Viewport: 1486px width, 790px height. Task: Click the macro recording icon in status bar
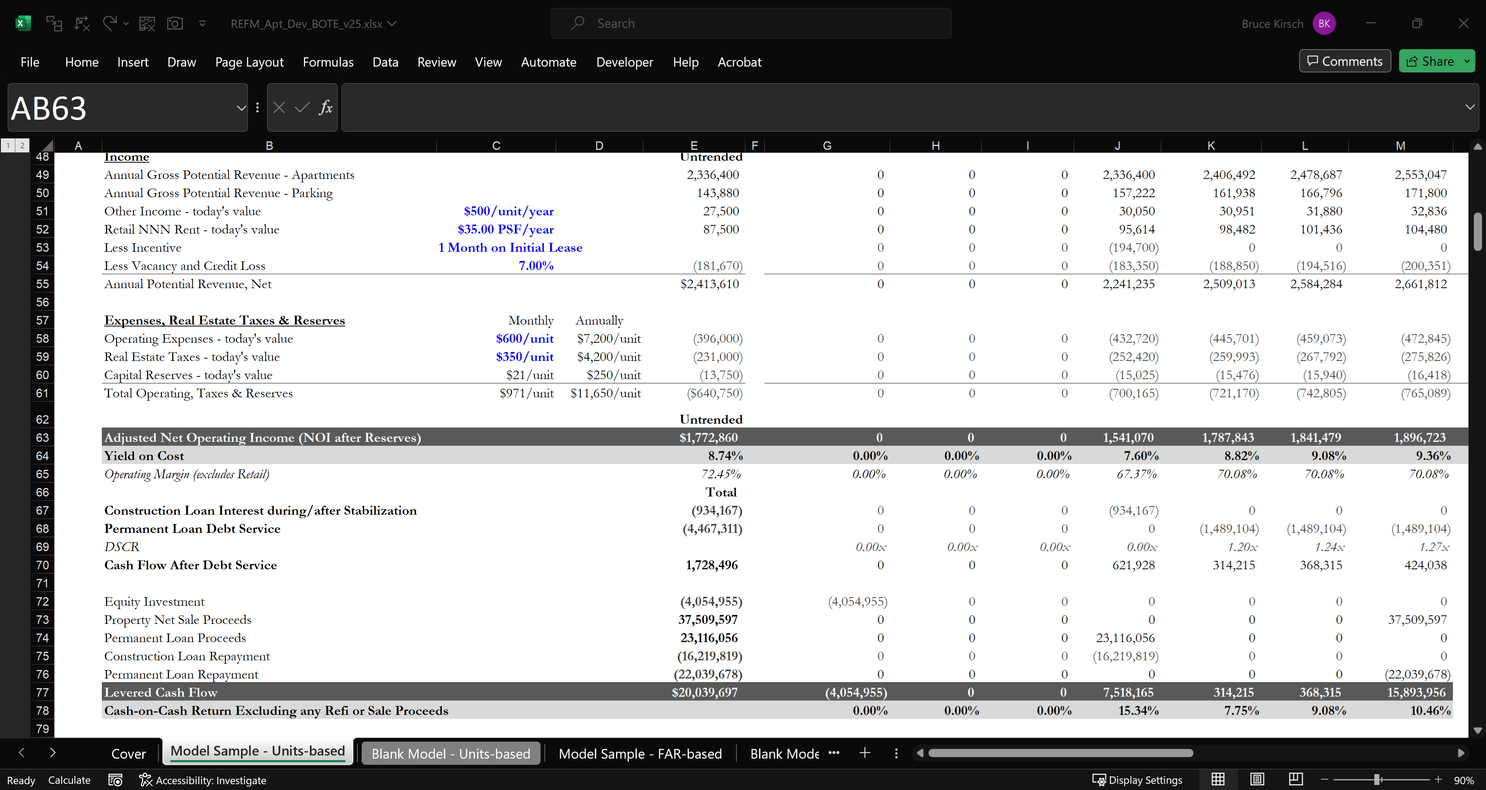click(x=115, y=780)
